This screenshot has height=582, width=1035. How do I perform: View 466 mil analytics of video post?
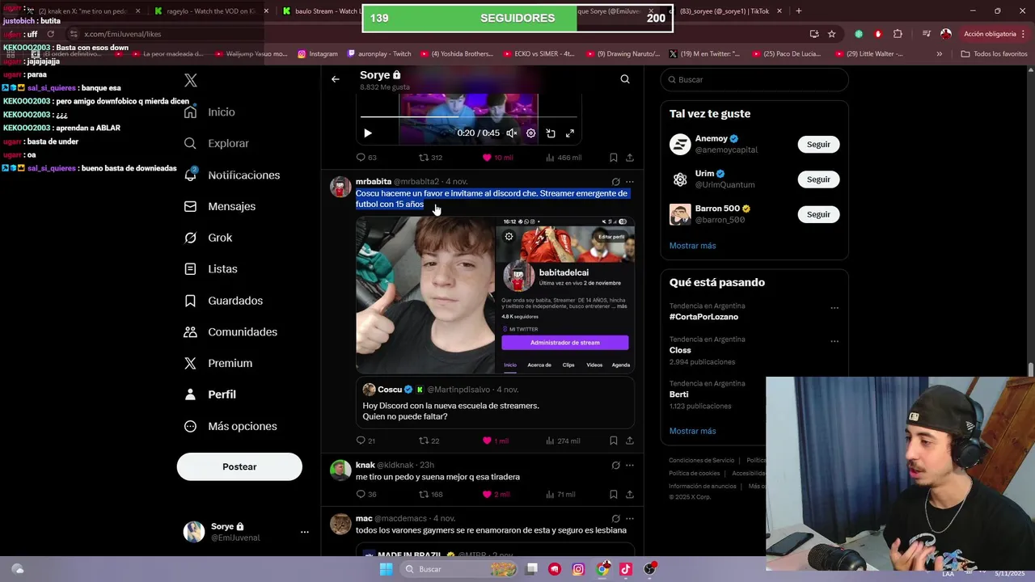(x=564, y=158)
